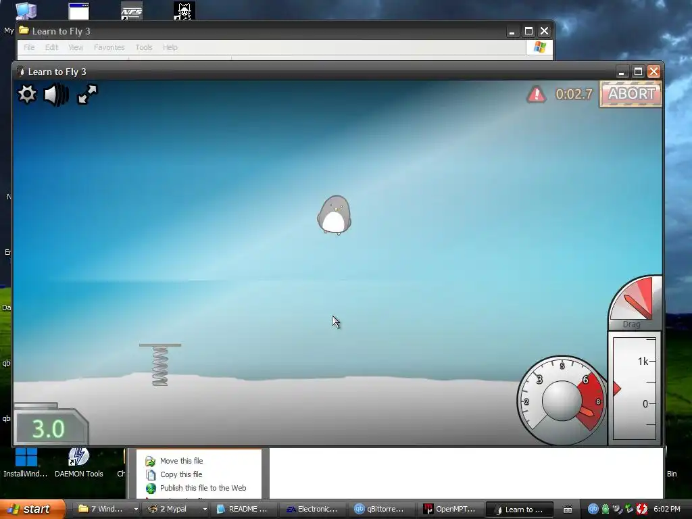The image size is (692, 519).
Task: Click the folder icon in Explorer title bar
Action: (x=24, y=31)
